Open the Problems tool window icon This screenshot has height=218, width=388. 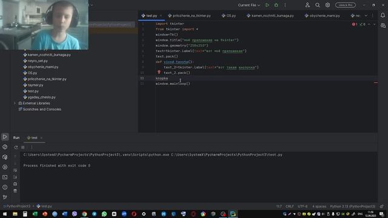coord(5,187)
